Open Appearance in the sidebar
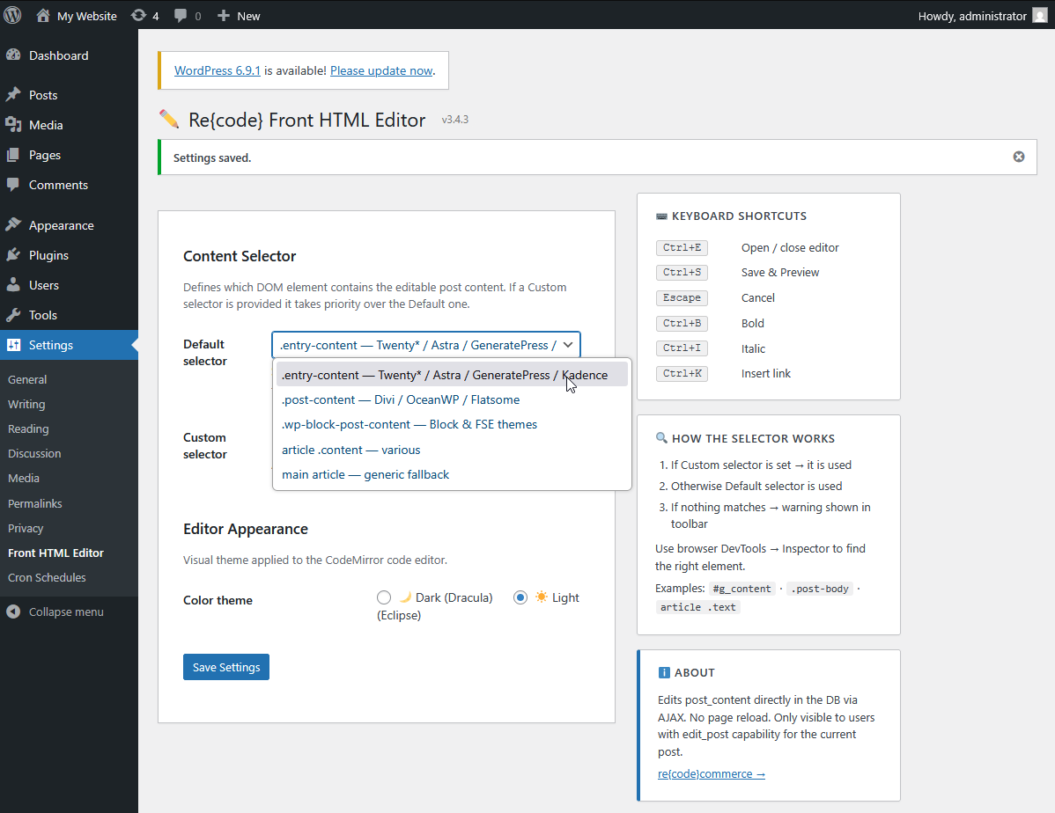 pos(61,225)
